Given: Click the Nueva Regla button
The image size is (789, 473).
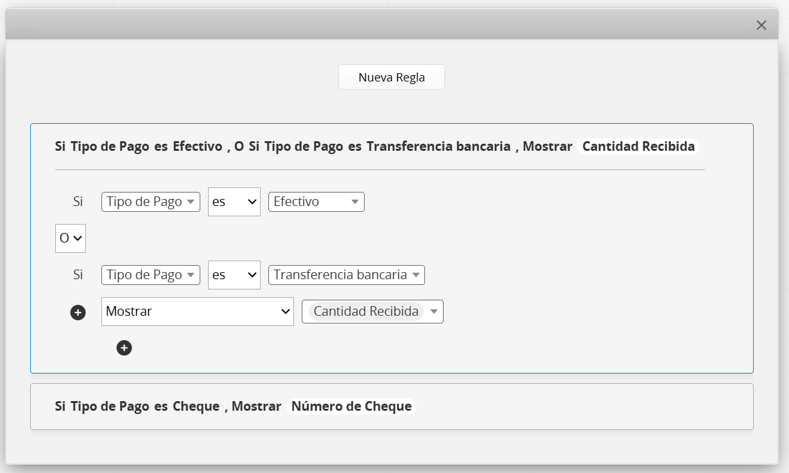Looking at the screenshot, I should (391, 77).
